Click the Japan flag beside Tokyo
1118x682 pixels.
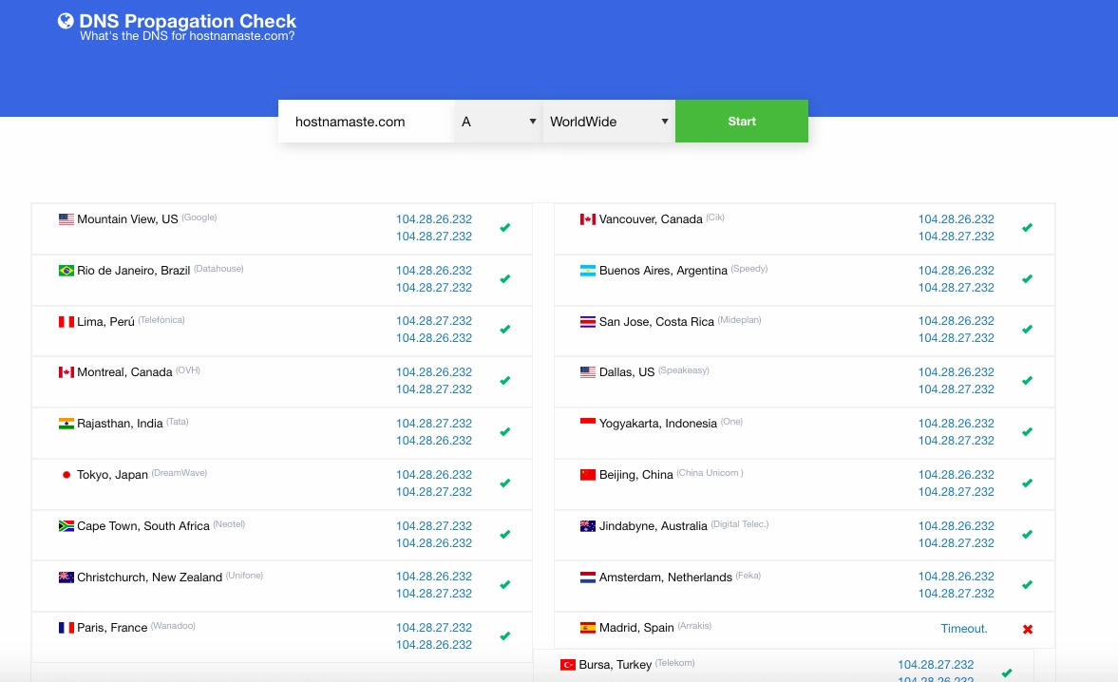(66, 475)
